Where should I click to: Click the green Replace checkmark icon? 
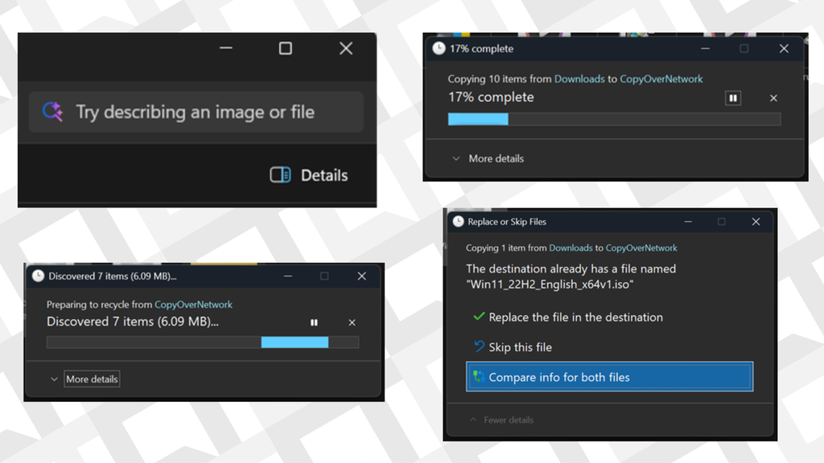tap(478, 318)
